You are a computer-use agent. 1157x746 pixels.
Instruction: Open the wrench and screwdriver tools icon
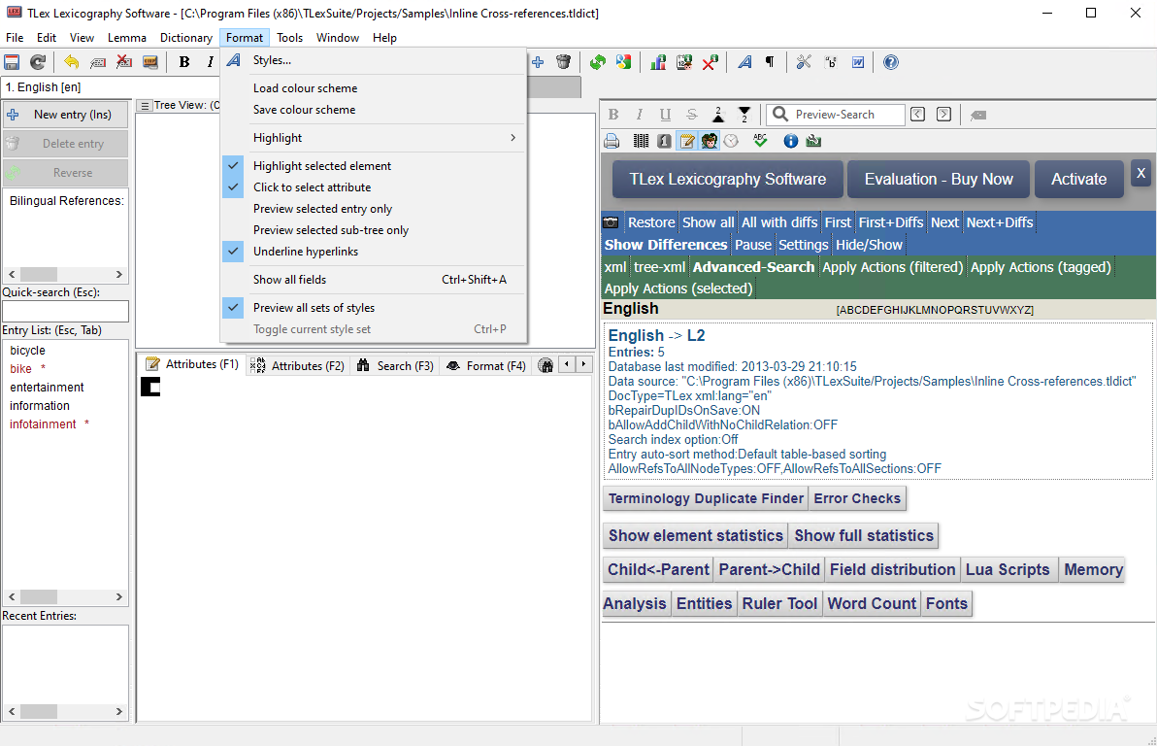click(x=804, y=62)
